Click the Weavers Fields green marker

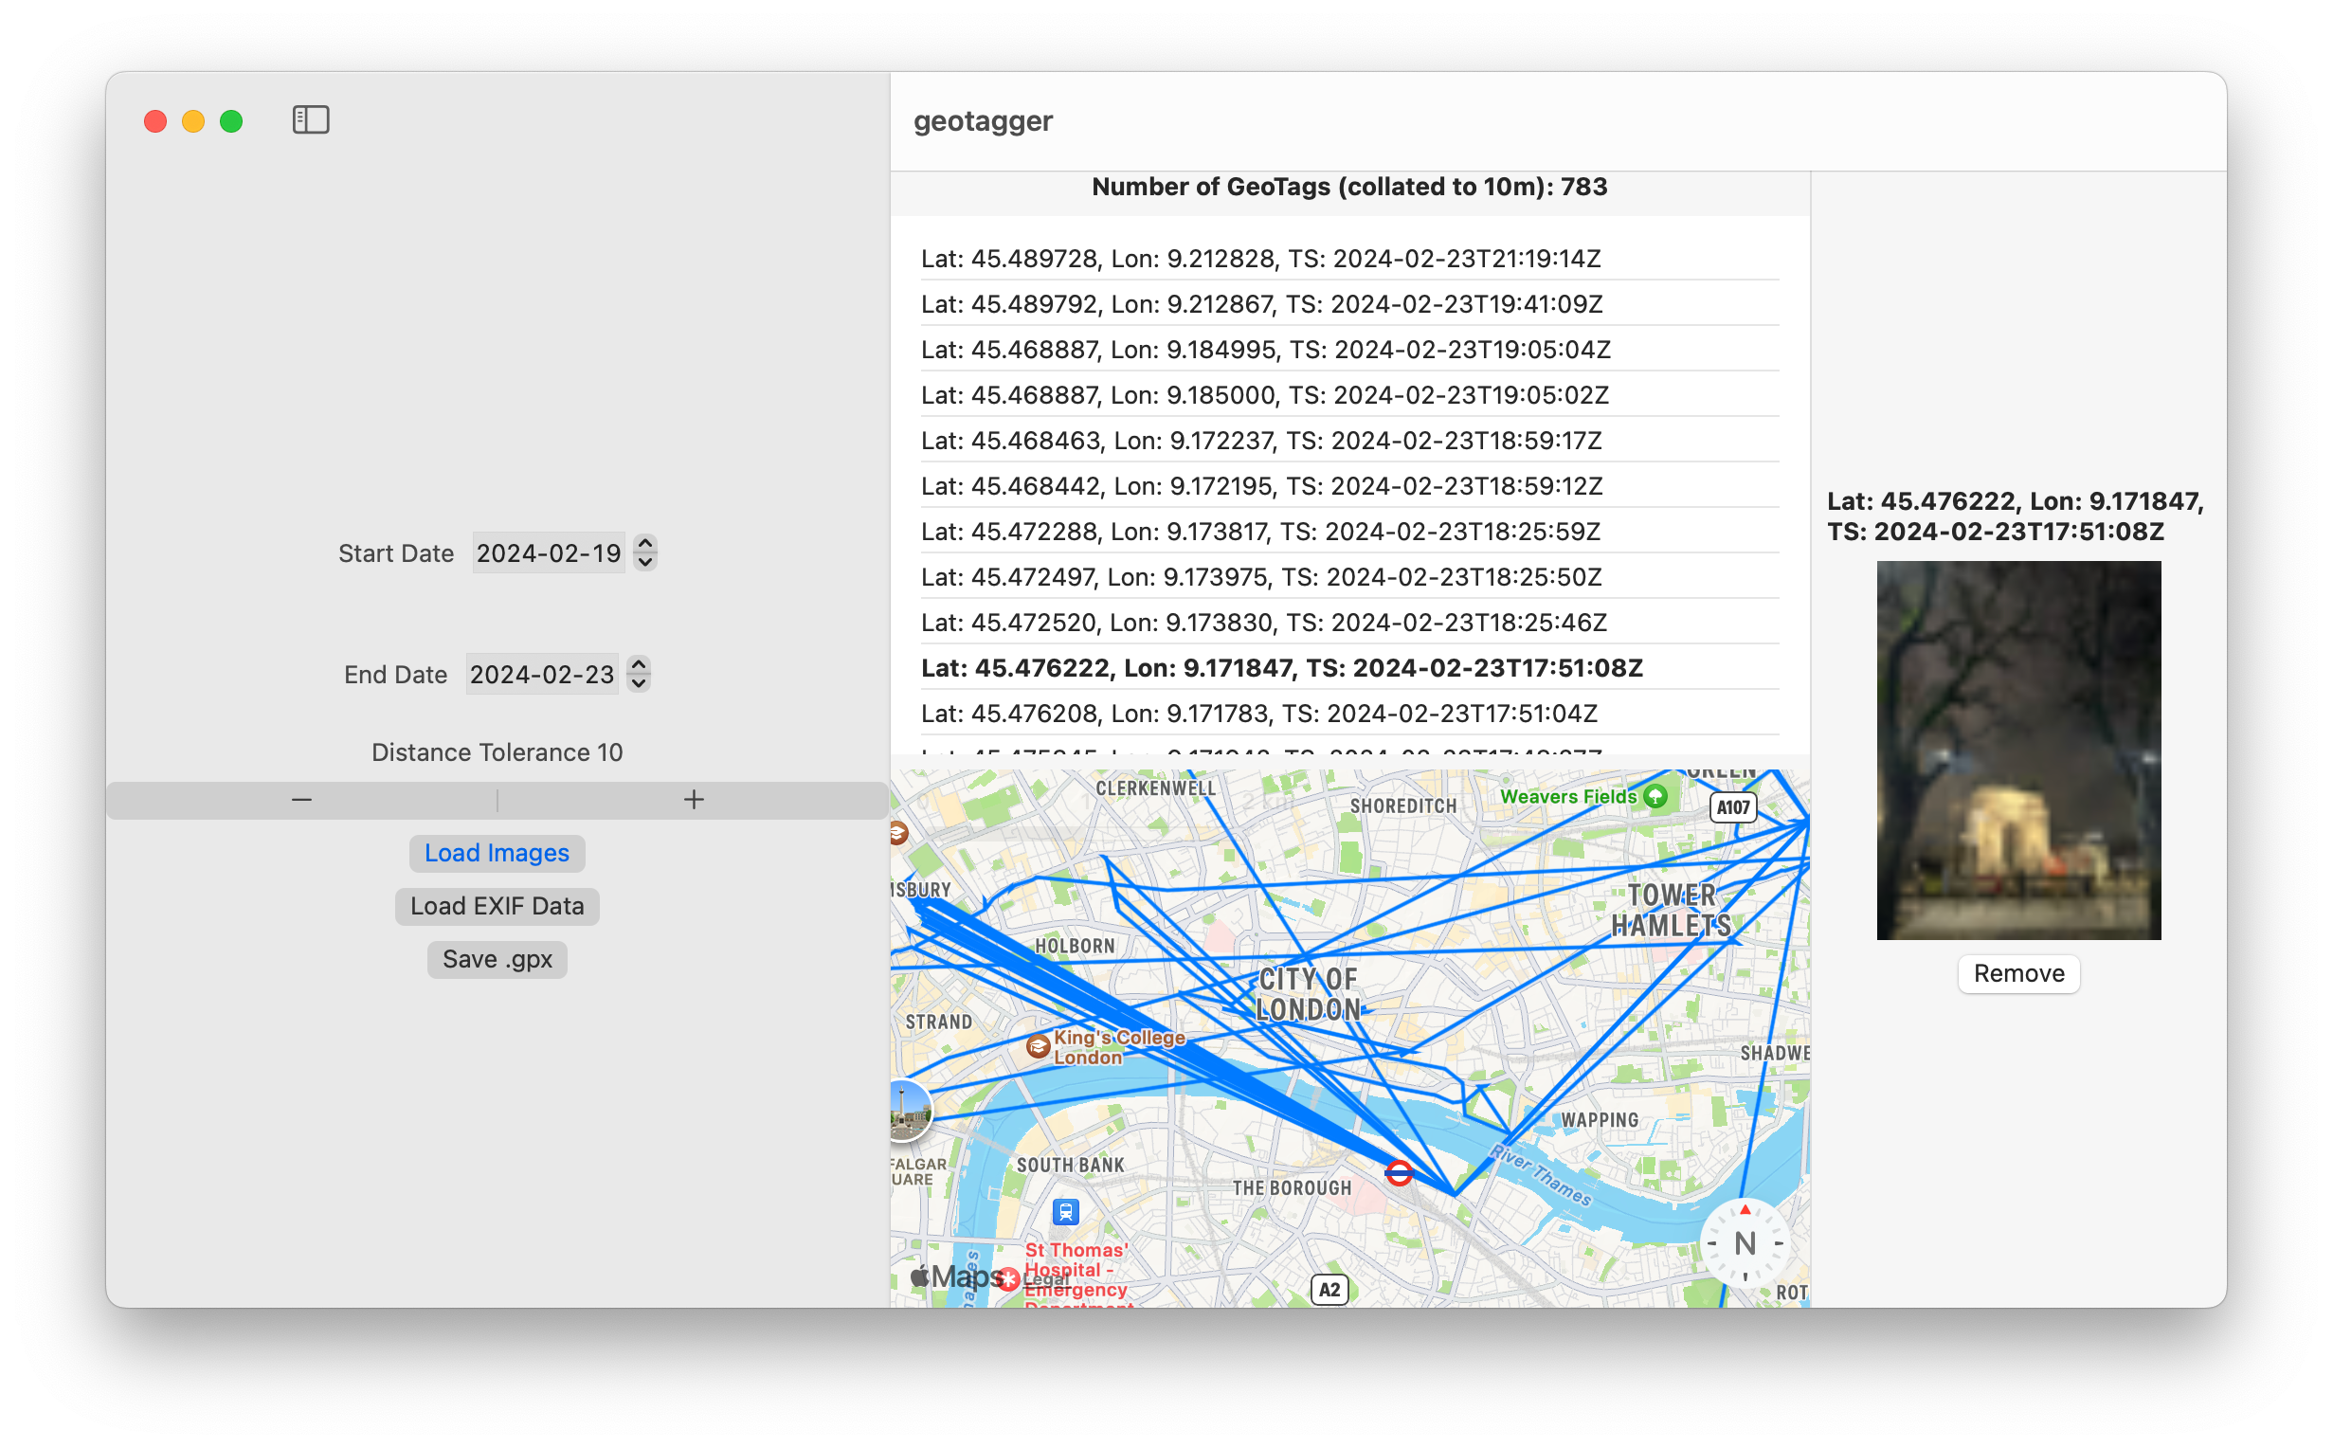pyautogui.click(x=1655, y=795)
